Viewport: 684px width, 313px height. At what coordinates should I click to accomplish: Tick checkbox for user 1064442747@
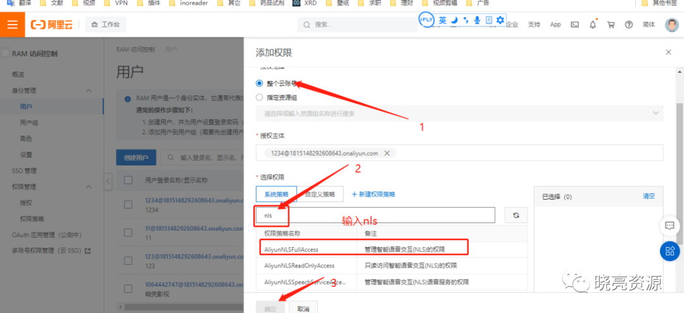[x=128, y=288]
